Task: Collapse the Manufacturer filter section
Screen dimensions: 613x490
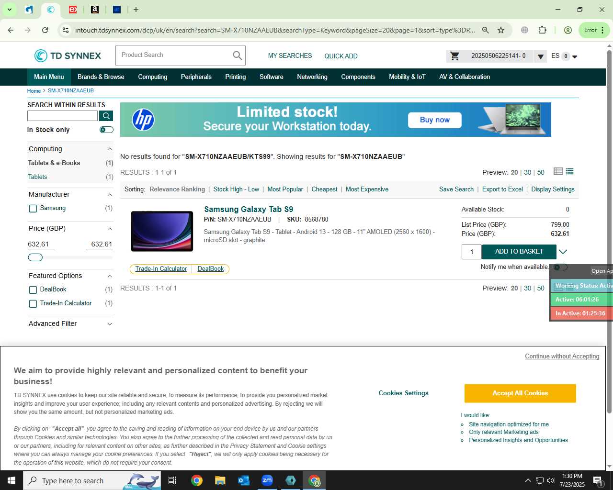Action: coord(110,195)
